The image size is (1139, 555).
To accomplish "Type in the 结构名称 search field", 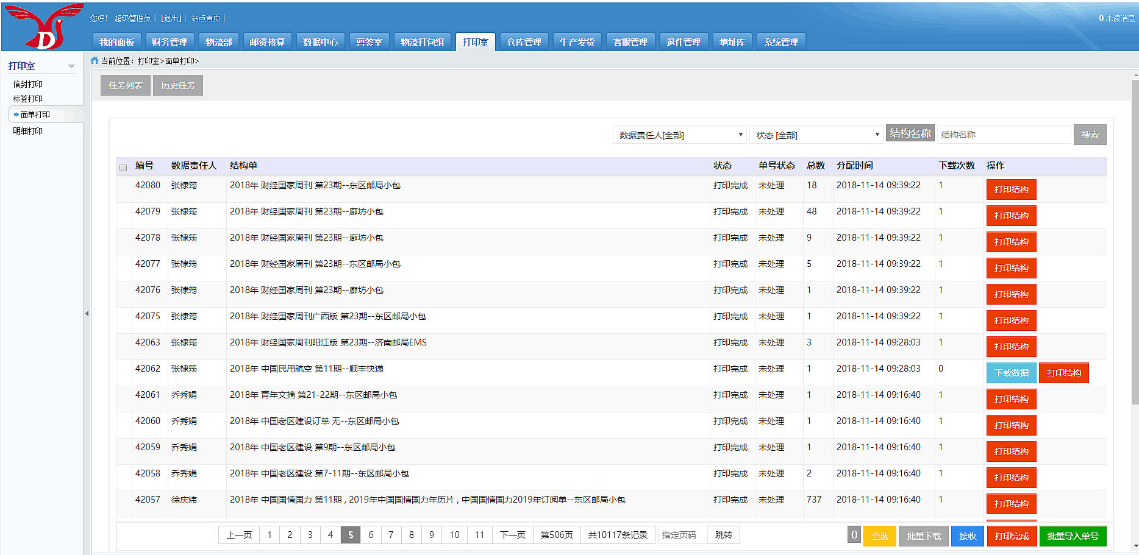I will 1003,135.
